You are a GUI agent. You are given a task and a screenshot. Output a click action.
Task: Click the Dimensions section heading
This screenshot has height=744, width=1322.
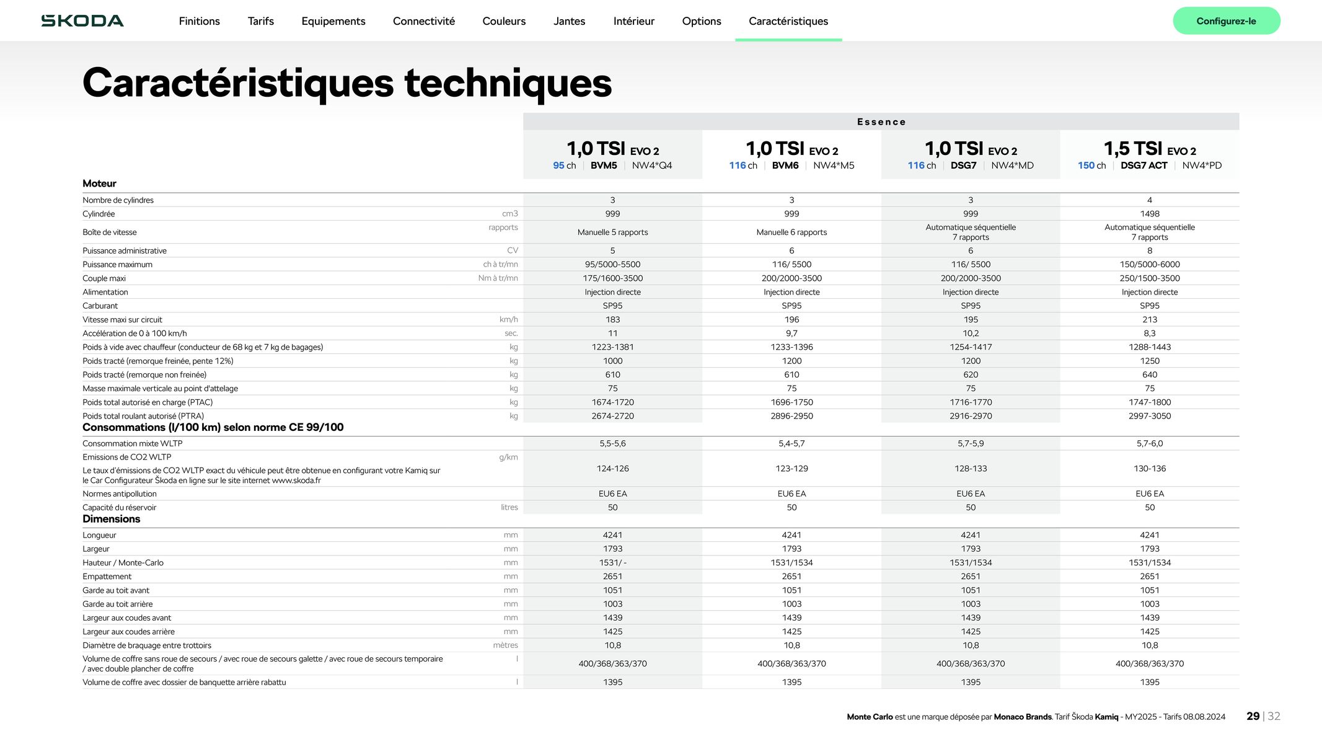(x=112, y=519)
